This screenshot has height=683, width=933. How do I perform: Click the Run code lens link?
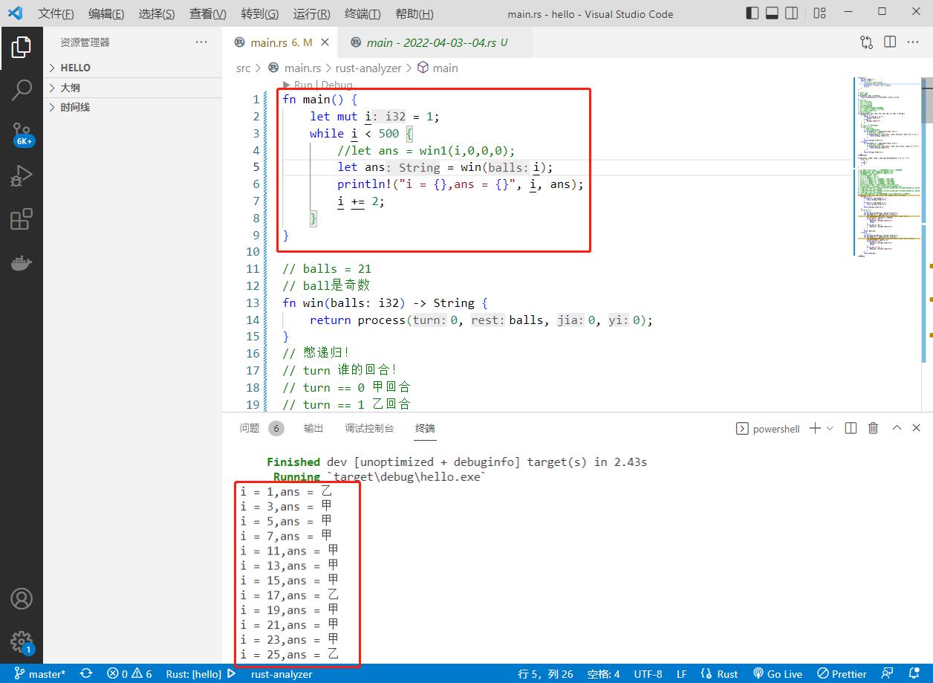click(x=303, y=85)
